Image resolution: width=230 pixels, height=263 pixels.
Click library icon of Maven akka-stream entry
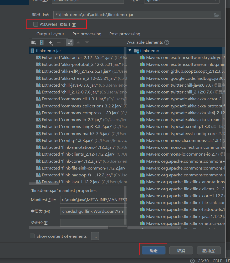tap(142, 120)
